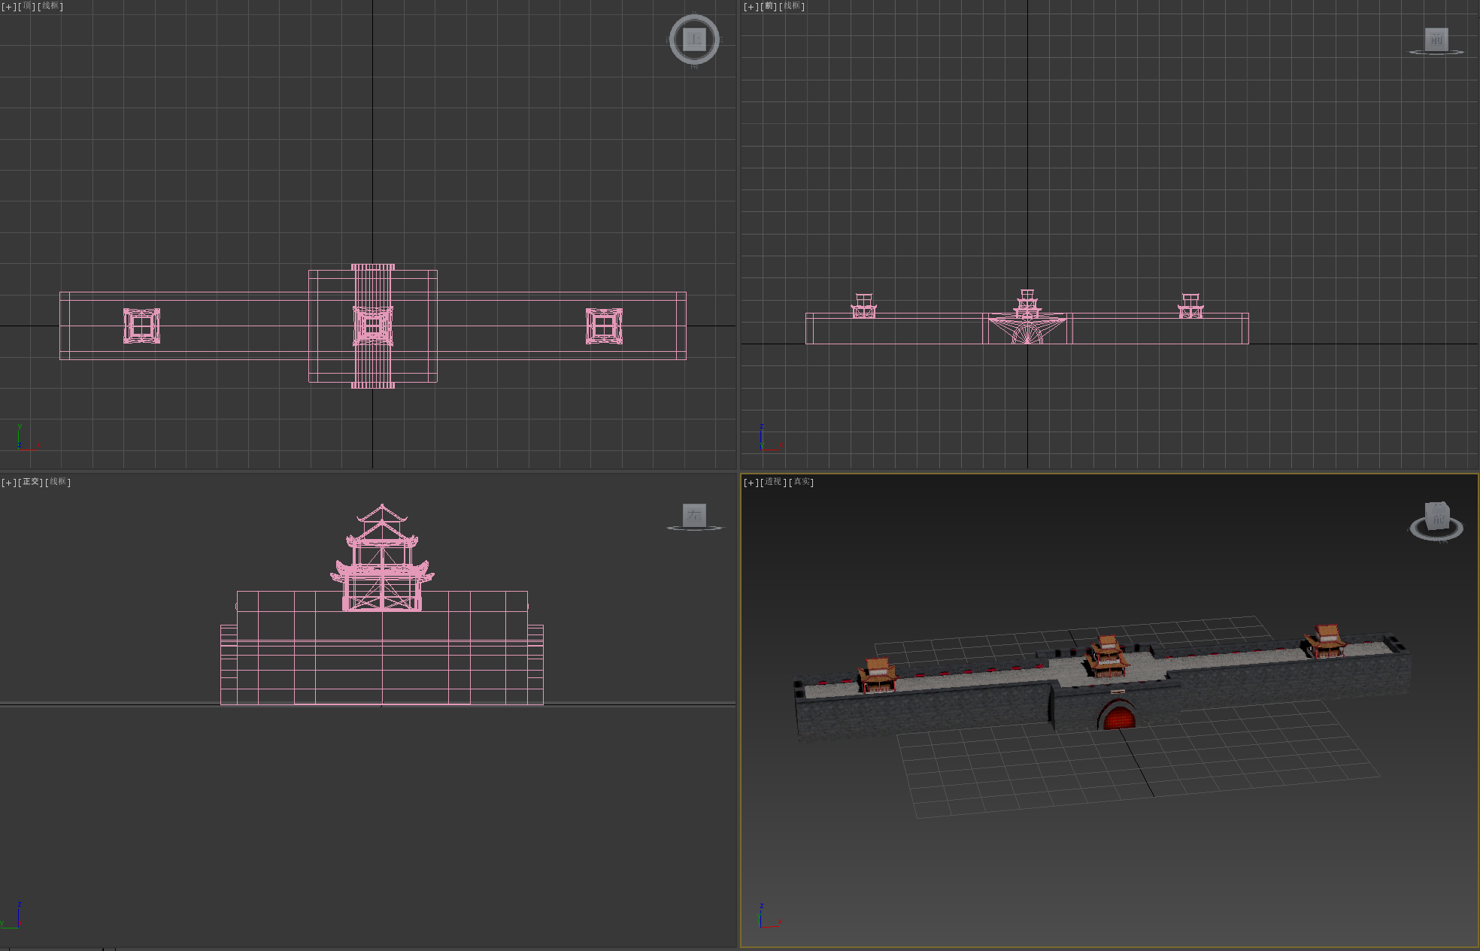Open the 正交 view label menu
Screen dimensions: 1480x951
click(31, 482)
